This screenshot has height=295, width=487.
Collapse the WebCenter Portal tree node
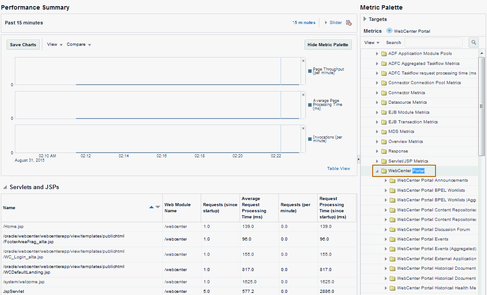[x=377, y=171]
